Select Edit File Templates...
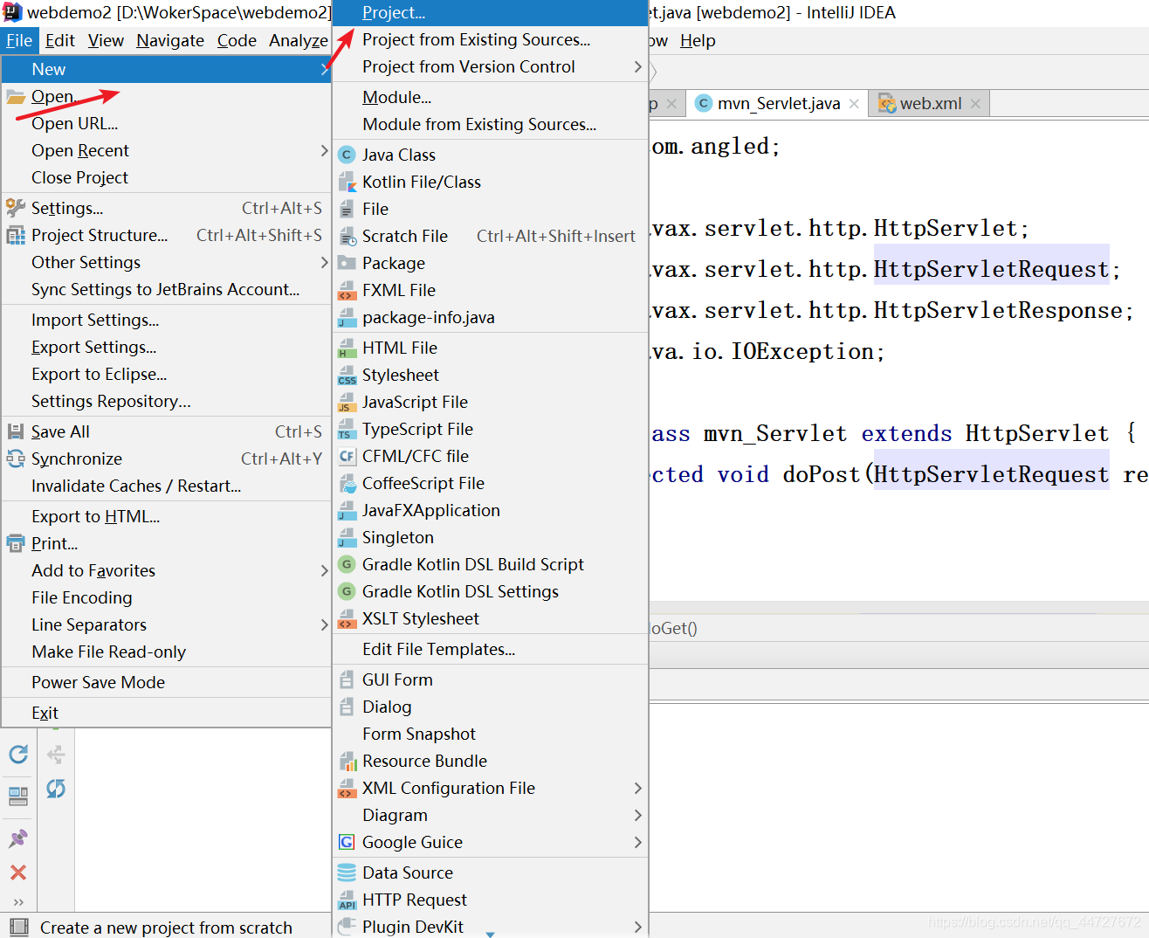 tap(490, 649)
